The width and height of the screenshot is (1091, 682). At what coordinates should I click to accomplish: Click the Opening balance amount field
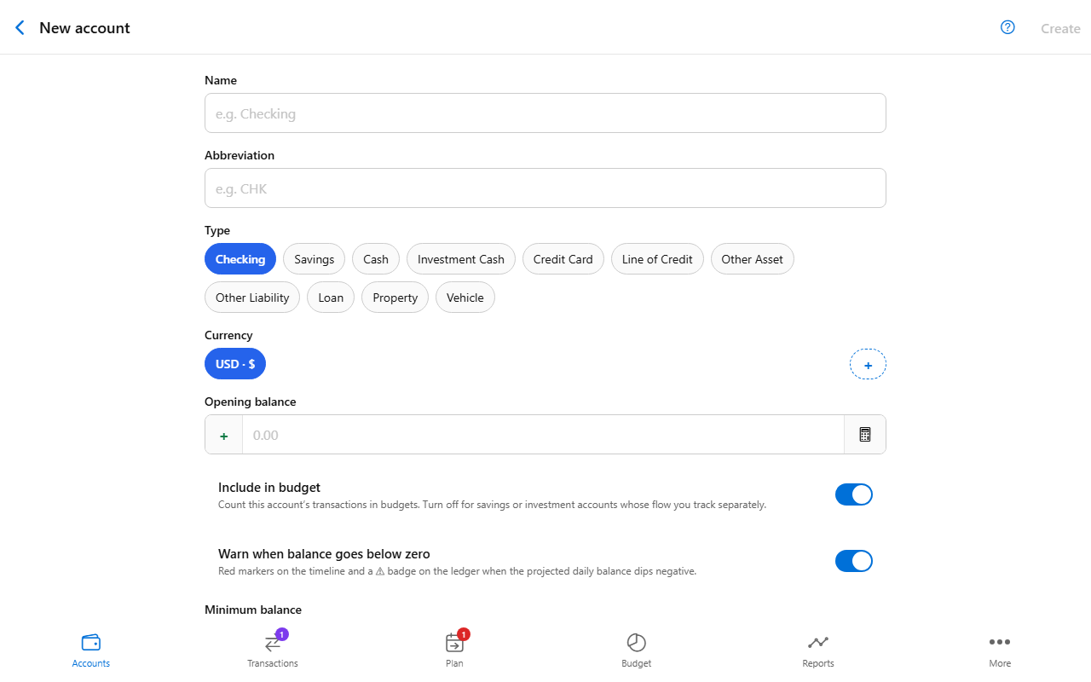pyautogui.click(x=544, y=435)
